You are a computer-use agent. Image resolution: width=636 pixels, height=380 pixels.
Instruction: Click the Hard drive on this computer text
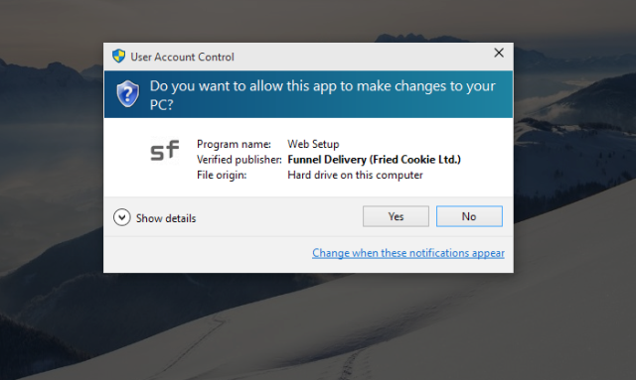pos(355,175)
